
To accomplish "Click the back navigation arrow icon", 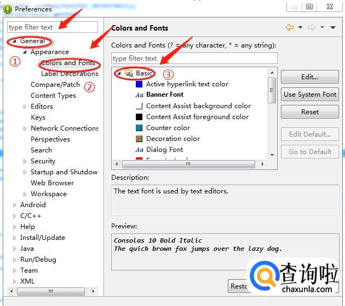I will point(290,28).
